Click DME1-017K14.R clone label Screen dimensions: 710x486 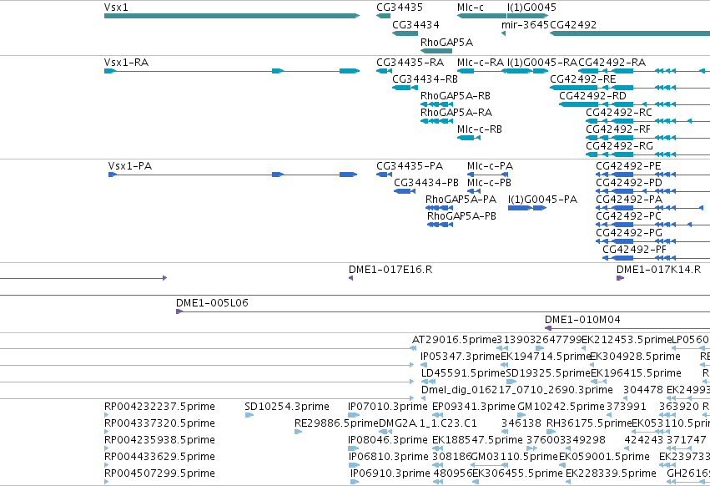click(658, 269)
